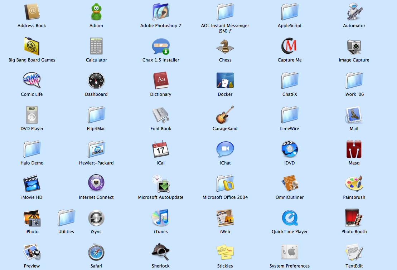The height and width of the screenshot is (270, 397).
Task: Select the Image Capture camera icon
Action: coord(354,47)
